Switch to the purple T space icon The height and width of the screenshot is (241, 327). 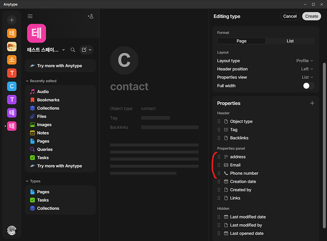(12, 100)
